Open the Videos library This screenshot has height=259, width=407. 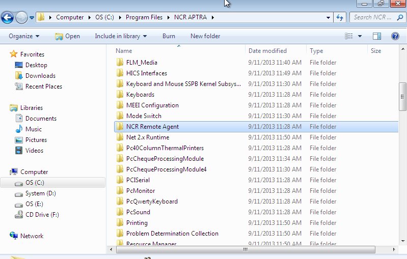(34, 151)
